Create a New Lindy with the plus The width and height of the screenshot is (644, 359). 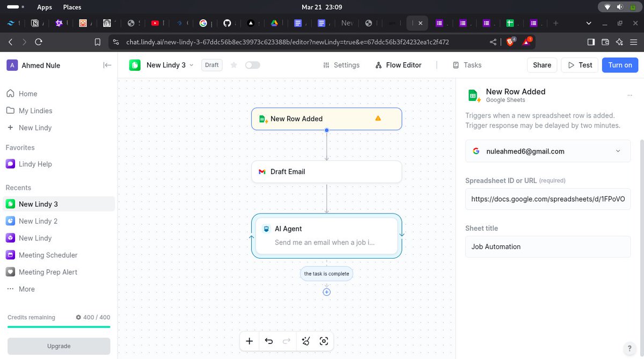coord(10,128)
